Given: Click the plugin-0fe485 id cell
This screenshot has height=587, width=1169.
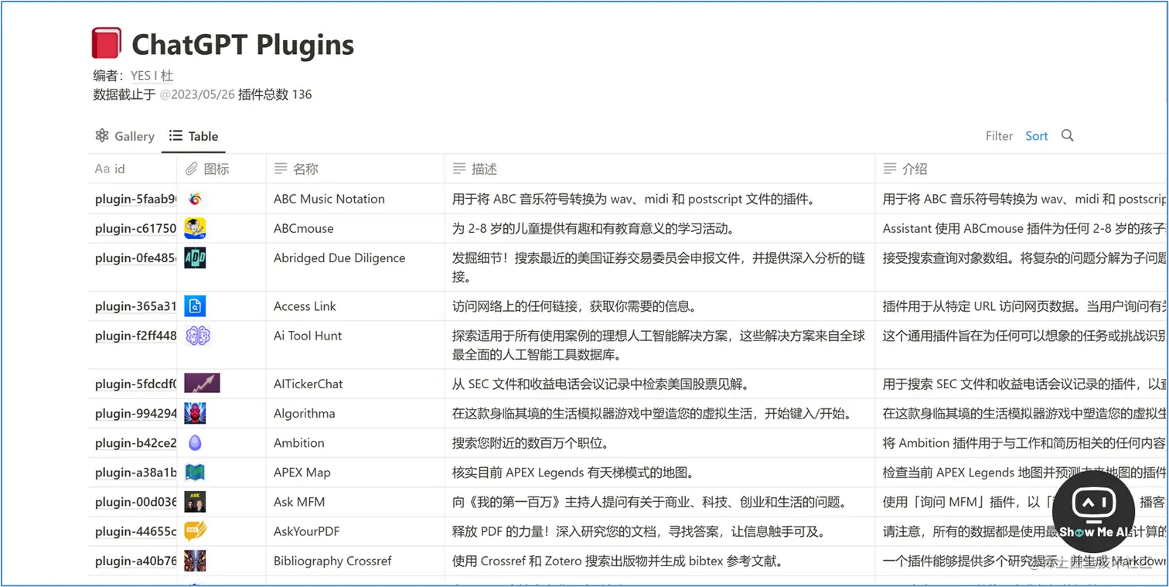Looking at the screenshot, I should click(132, 267).
